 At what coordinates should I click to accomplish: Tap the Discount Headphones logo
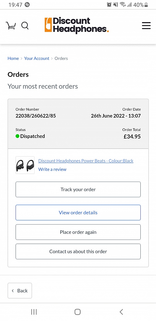pyautogui.click(x=77, y=26)
